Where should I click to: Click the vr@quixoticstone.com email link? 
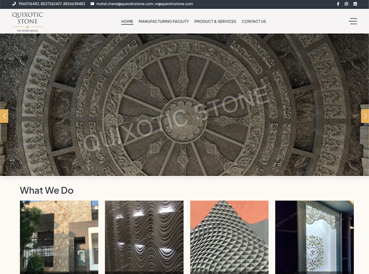tap(173, 4)
